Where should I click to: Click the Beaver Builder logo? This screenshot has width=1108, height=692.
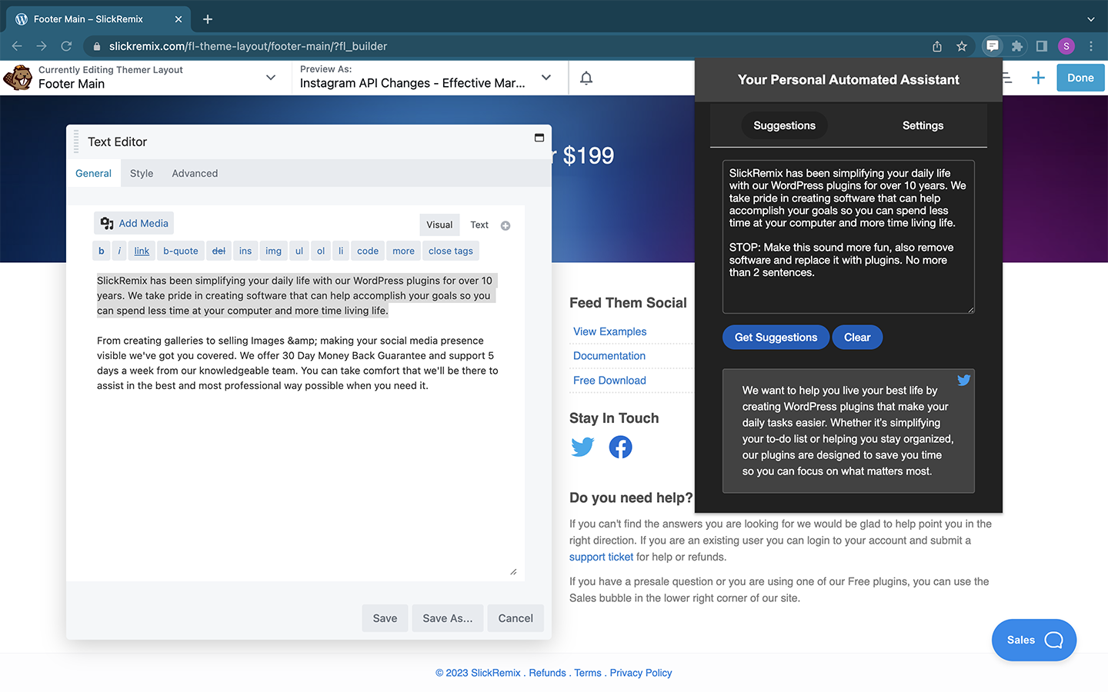[x=18, y=78]
